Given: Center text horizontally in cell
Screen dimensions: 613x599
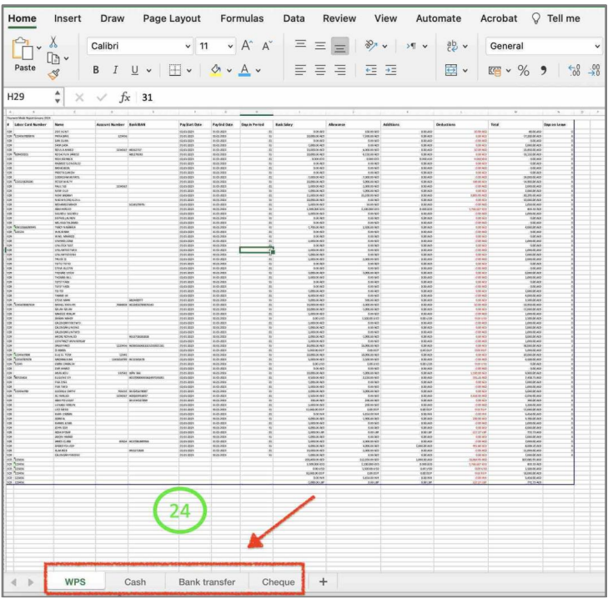Looking at the screenshot, I should click(x=319, y=71).
